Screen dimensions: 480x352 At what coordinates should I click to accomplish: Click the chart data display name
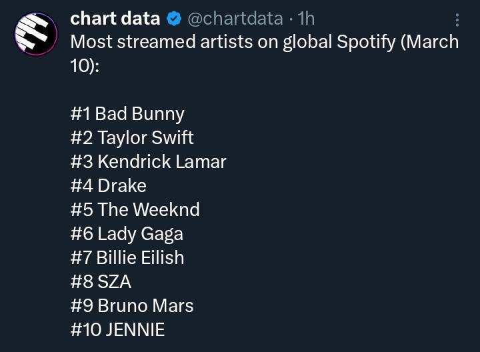[115, 19]
